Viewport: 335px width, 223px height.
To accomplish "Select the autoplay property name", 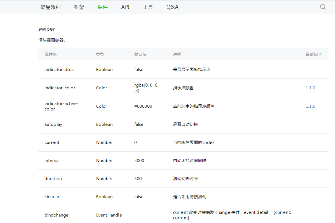I will 53,124.
